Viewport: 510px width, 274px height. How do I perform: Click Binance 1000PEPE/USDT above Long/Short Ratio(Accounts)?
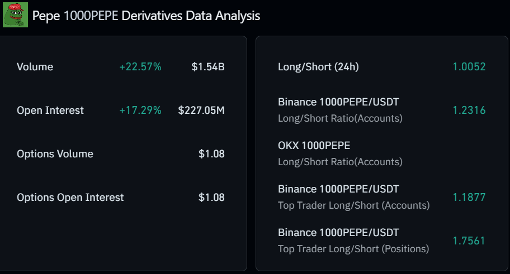(338, 102)
